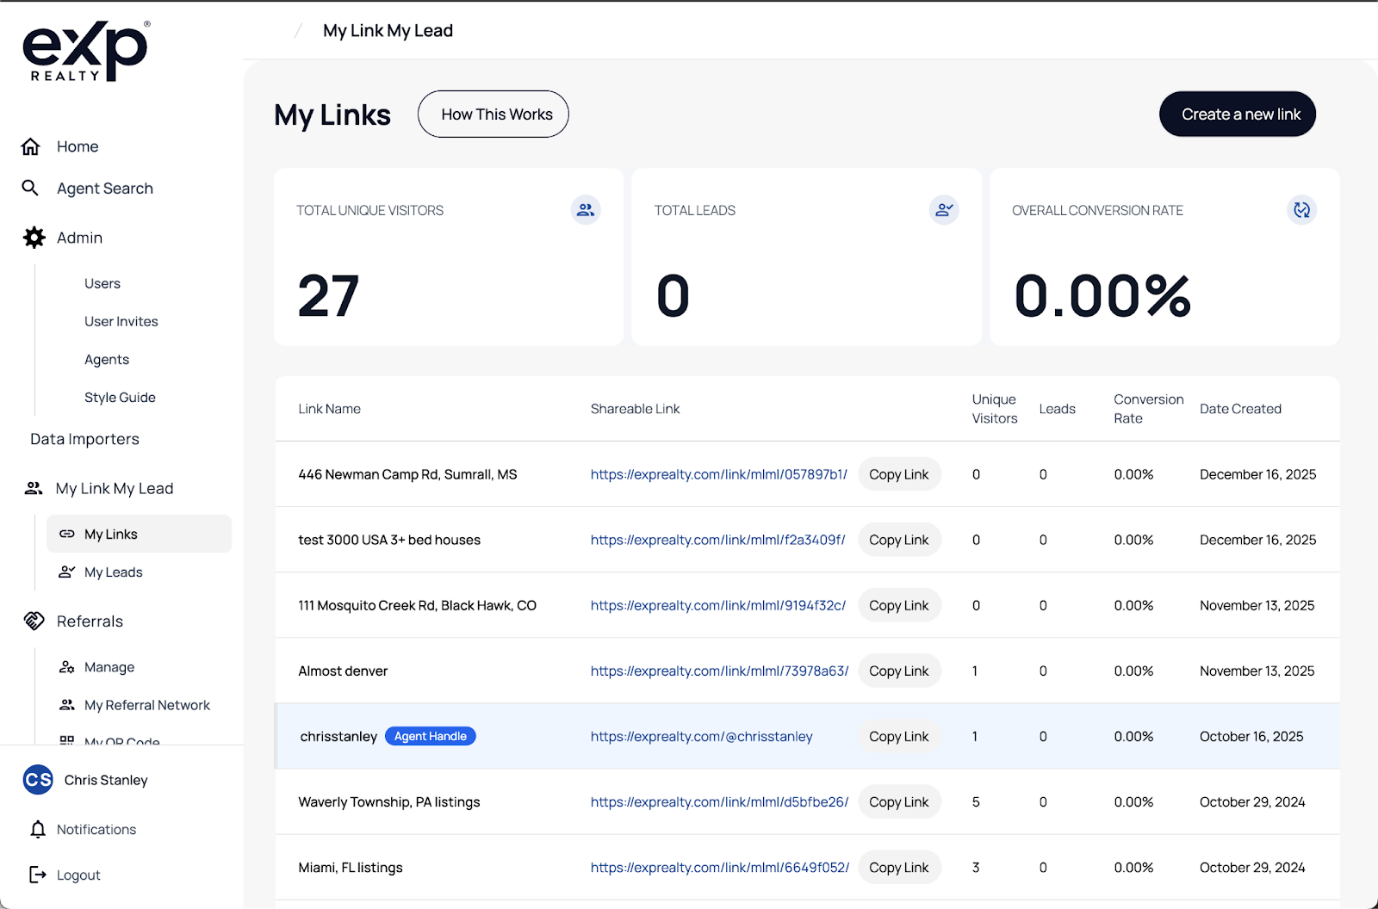Click the eXp Realty logo

tap(85, 52)
